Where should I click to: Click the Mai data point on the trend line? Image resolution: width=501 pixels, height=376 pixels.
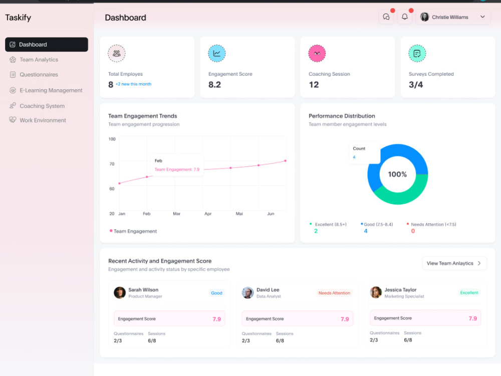pyautogui.click(x=259, y=165)
